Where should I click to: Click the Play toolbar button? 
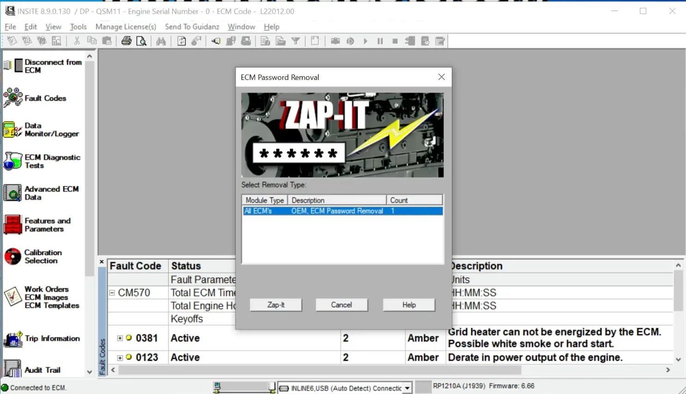coord(365,41)
